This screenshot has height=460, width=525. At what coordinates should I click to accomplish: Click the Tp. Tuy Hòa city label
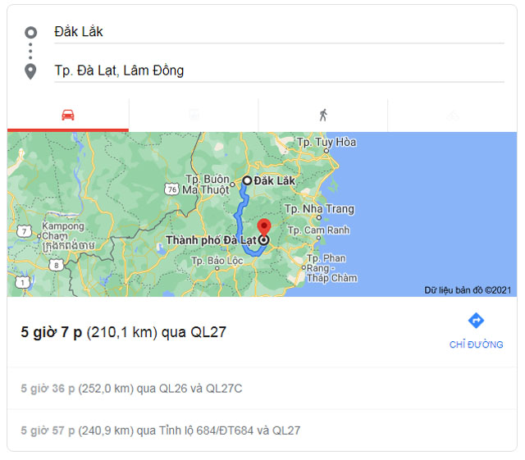326,143
